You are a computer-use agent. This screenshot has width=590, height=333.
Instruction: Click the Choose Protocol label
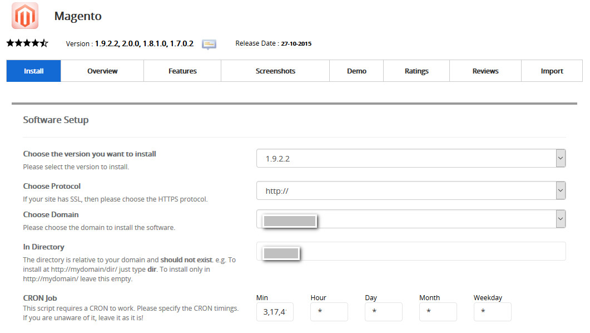pyautogui.click(x=52, y=186)
